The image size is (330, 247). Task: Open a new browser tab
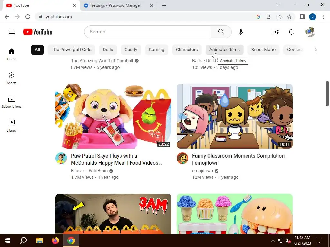click(164, 5)
